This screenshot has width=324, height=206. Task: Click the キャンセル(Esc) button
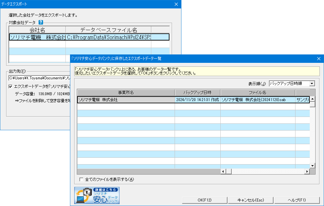click(x=251, y=200)
